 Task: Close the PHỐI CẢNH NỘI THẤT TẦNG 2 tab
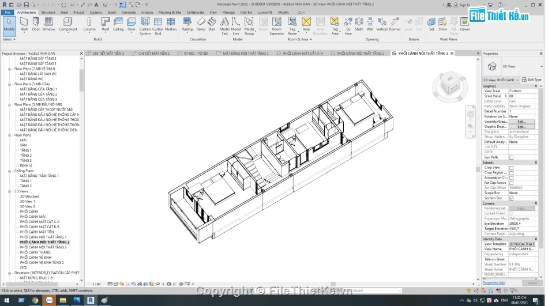point(452,54)
